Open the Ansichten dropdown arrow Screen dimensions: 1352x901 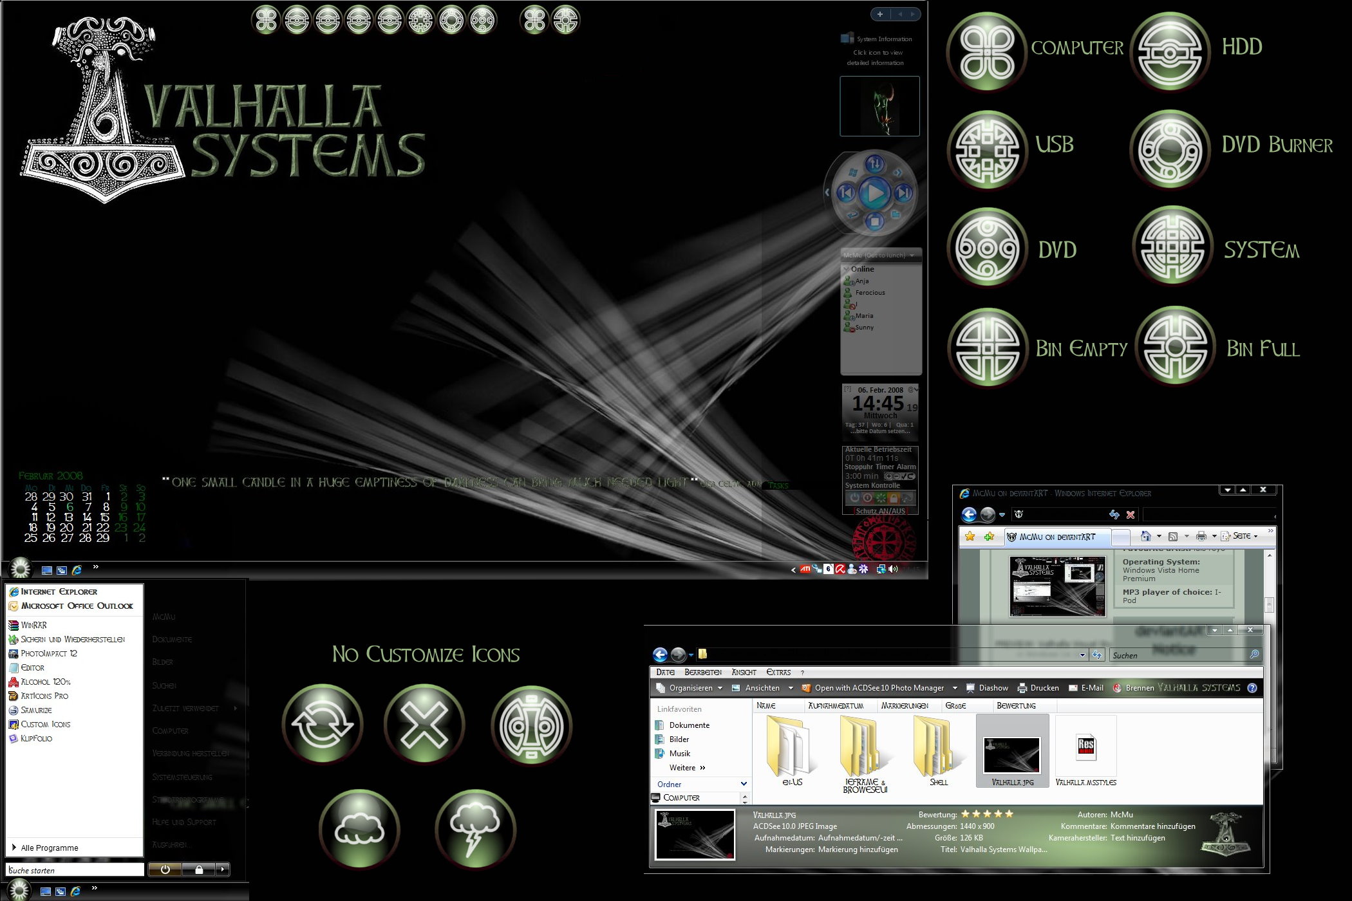click(791, 688)
